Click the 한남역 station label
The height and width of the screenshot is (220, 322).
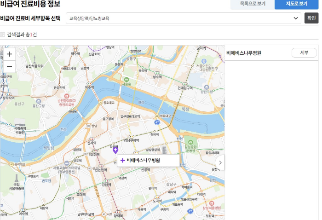tap(72, 112)
